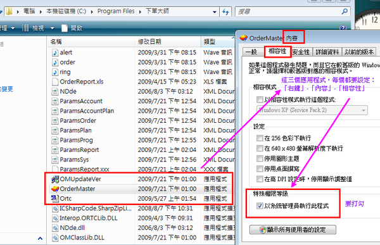This screenshot has width=380, height=245.
Task: Click the ParamsAccountPlan XML icon
Action: 55,111
